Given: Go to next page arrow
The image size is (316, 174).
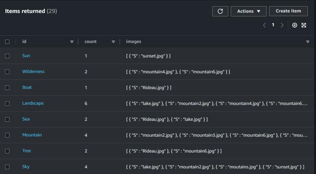Looking at the screenshot, I should point(282,25).
